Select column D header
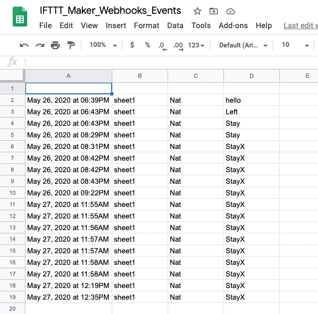 click(x=252, y=76)
